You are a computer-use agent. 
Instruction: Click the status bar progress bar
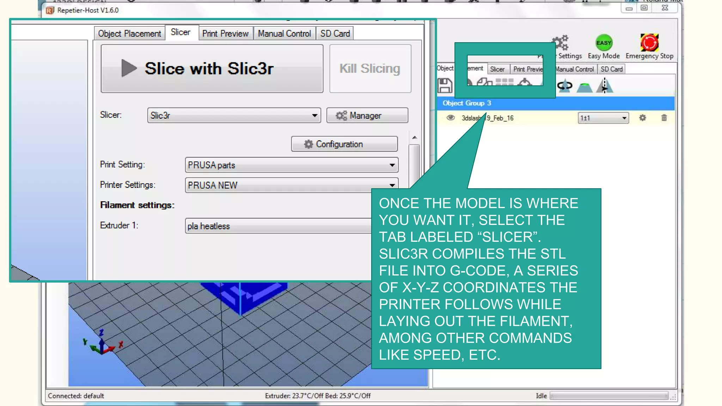609,396
